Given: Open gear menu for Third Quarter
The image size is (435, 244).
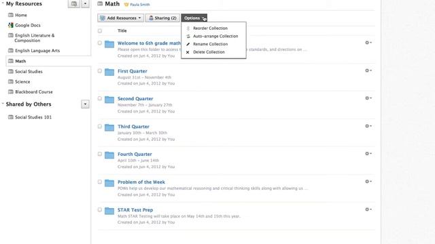Looking at the screenshot, I should coord(368,126).
